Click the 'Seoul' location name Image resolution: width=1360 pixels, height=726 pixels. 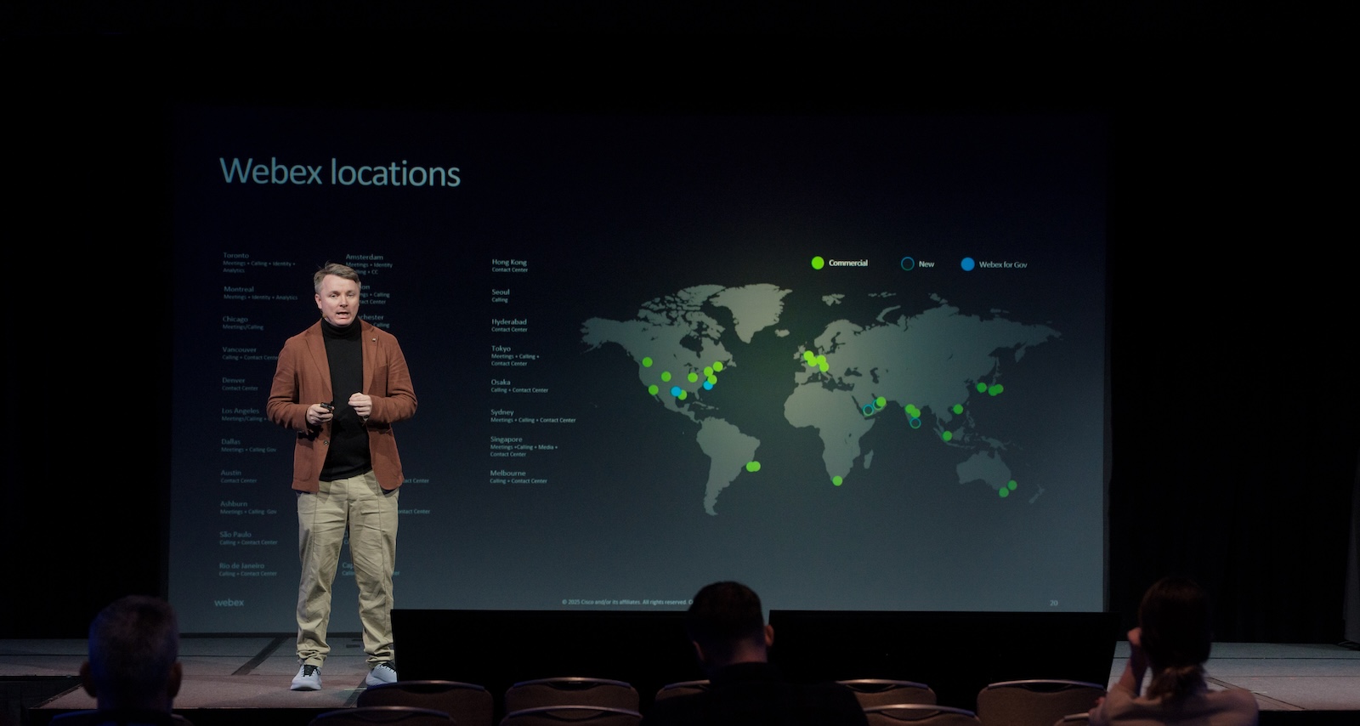pos(501,292)
